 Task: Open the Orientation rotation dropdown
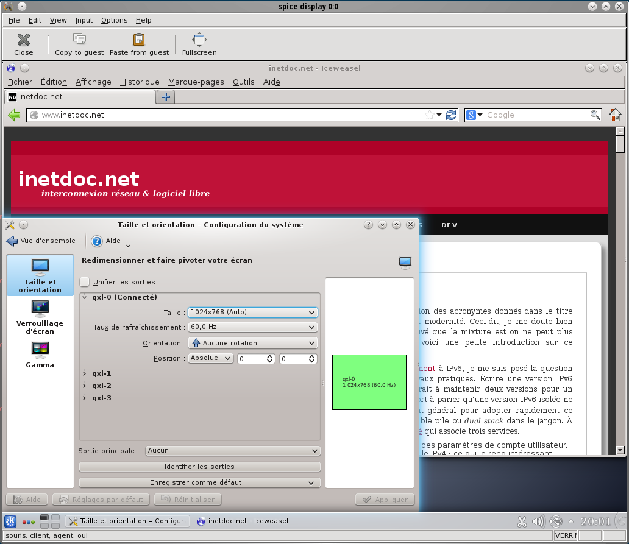click(x=252, y=343)
